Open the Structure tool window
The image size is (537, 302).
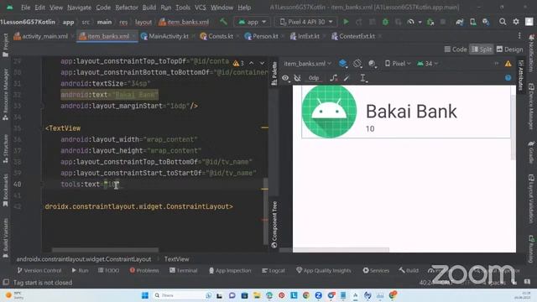click(6, 148)
